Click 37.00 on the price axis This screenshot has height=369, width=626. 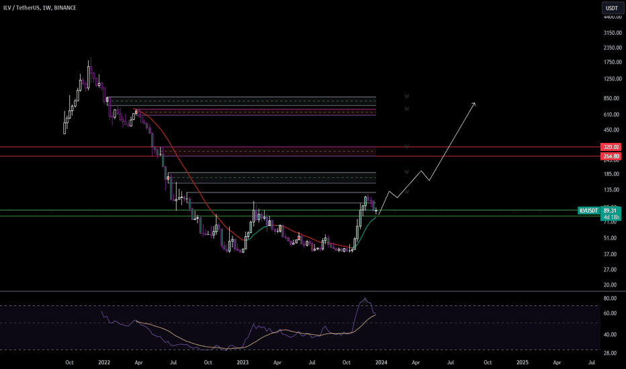(x=611, y=254)
